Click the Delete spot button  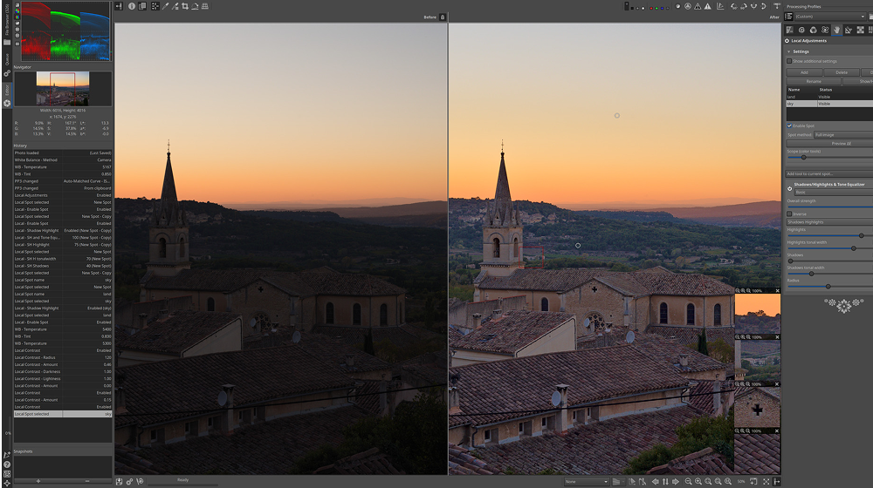click(x=842, y=72)
